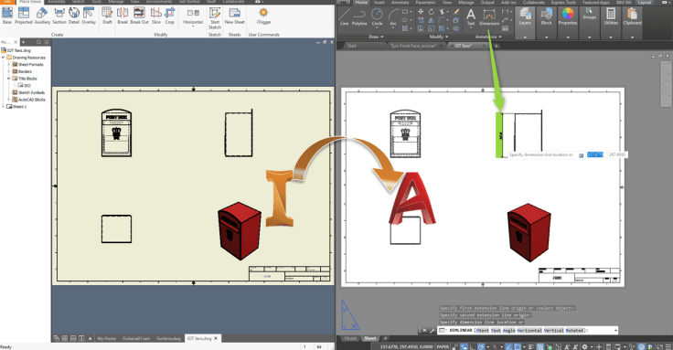Open the Inventor browser panel menu icon
673x350 pixels.
[47, 42]
